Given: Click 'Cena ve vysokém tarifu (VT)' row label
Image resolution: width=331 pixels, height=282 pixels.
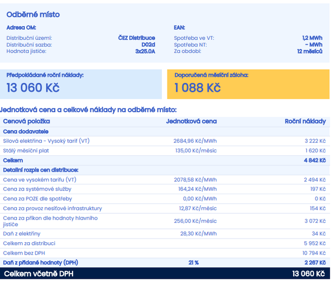Looking at the screenshot, I should click(40, 180).
